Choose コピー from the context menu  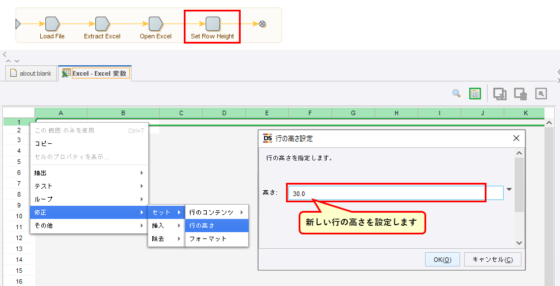coord(89,144)
